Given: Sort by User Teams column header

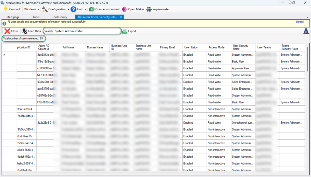Looking at the screenshot, I should [x=268, y=47].
